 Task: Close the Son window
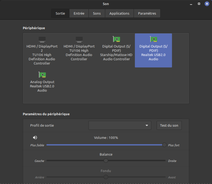[x=207, y=4]
